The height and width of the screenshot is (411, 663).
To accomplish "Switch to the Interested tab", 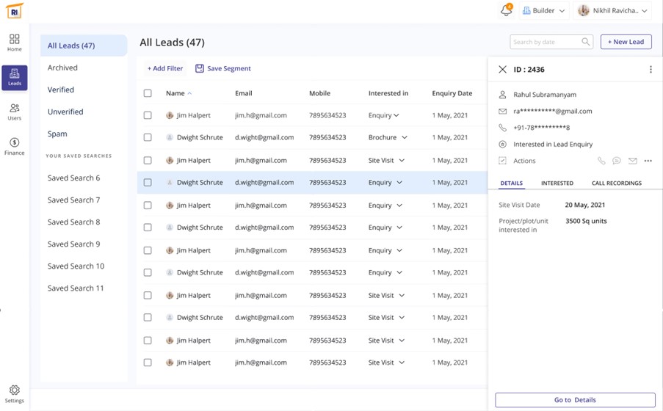I will click(557, 183).
